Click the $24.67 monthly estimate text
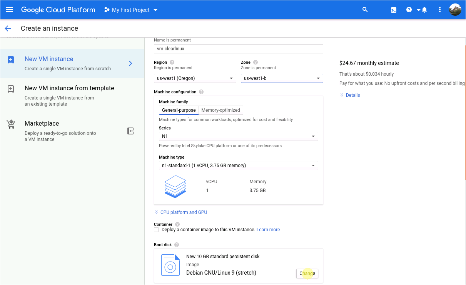 point(369,63)
